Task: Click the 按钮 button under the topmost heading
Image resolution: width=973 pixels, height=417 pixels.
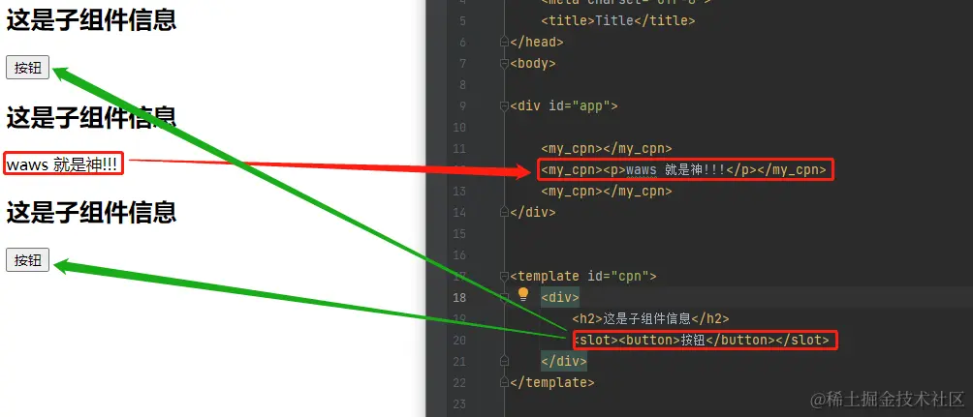Action: [27, 68]
